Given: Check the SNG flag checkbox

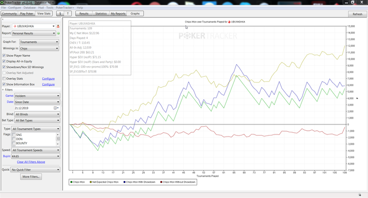Looking at the screenshot, I should [x=14, y=134].
